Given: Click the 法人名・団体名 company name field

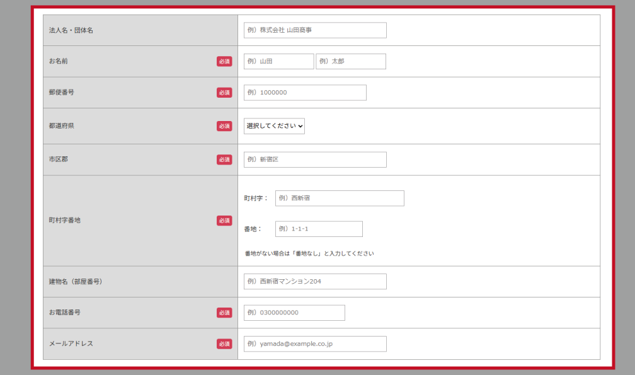Looking at the screenshot, I should 315,30.
